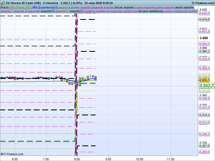
Task: Click the 3.280,5 price level tag
Action: (204, 152)
